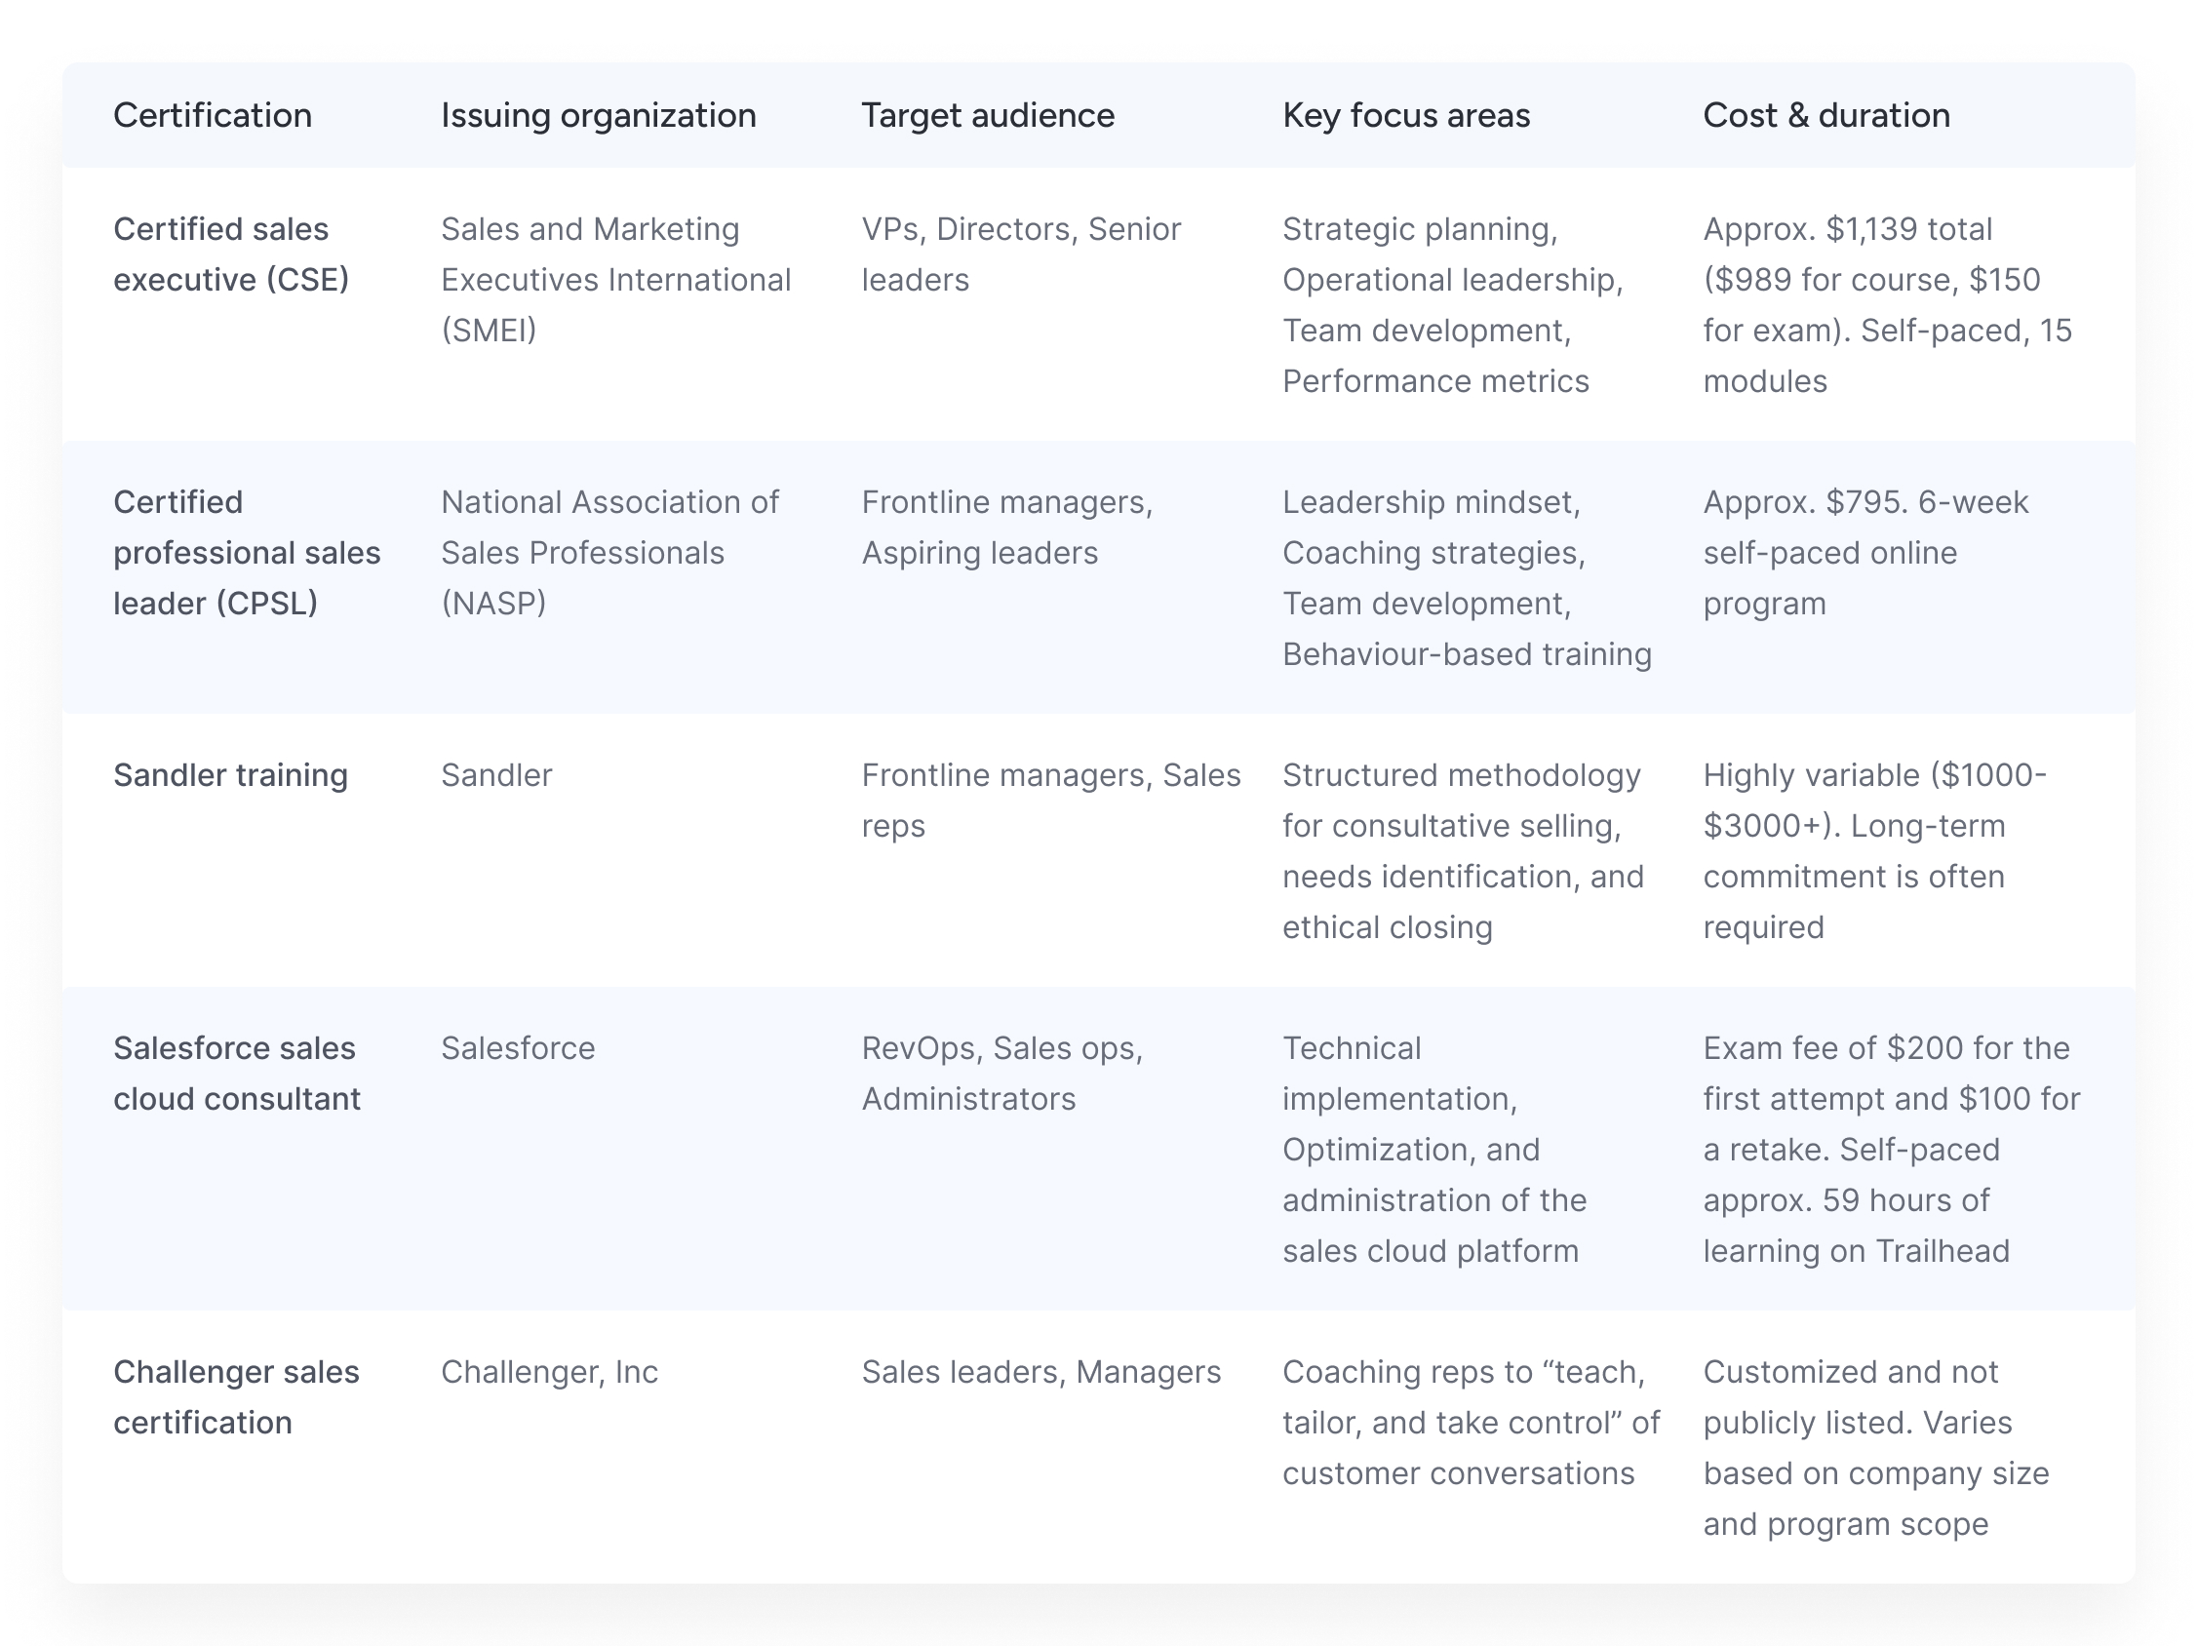Click the Key focus areas column header
Image resolution: width=2198 pixels, height=1646 pixels.
[1406, 116]
